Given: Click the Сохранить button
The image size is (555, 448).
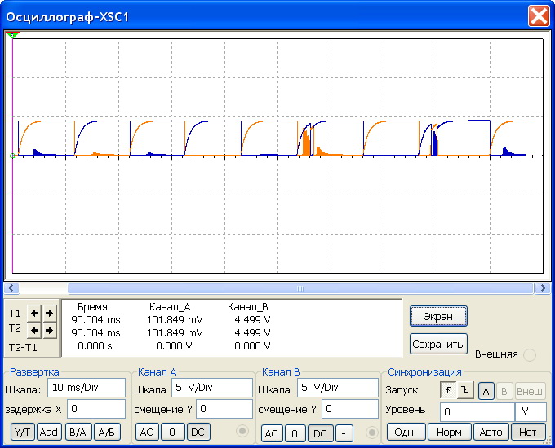Looking at the screenshot, I should [x=438, y=344].
